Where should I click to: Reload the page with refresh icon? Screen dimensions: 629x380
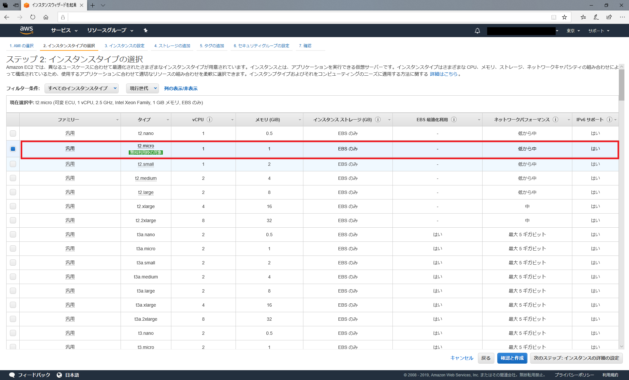click(33, 17)
